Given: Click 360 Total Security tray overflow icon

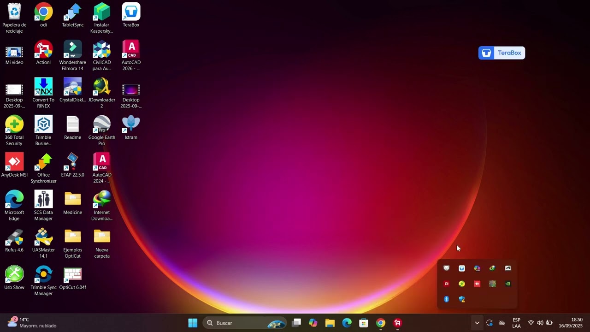Looking at the screenshot, I should point(462,284).
